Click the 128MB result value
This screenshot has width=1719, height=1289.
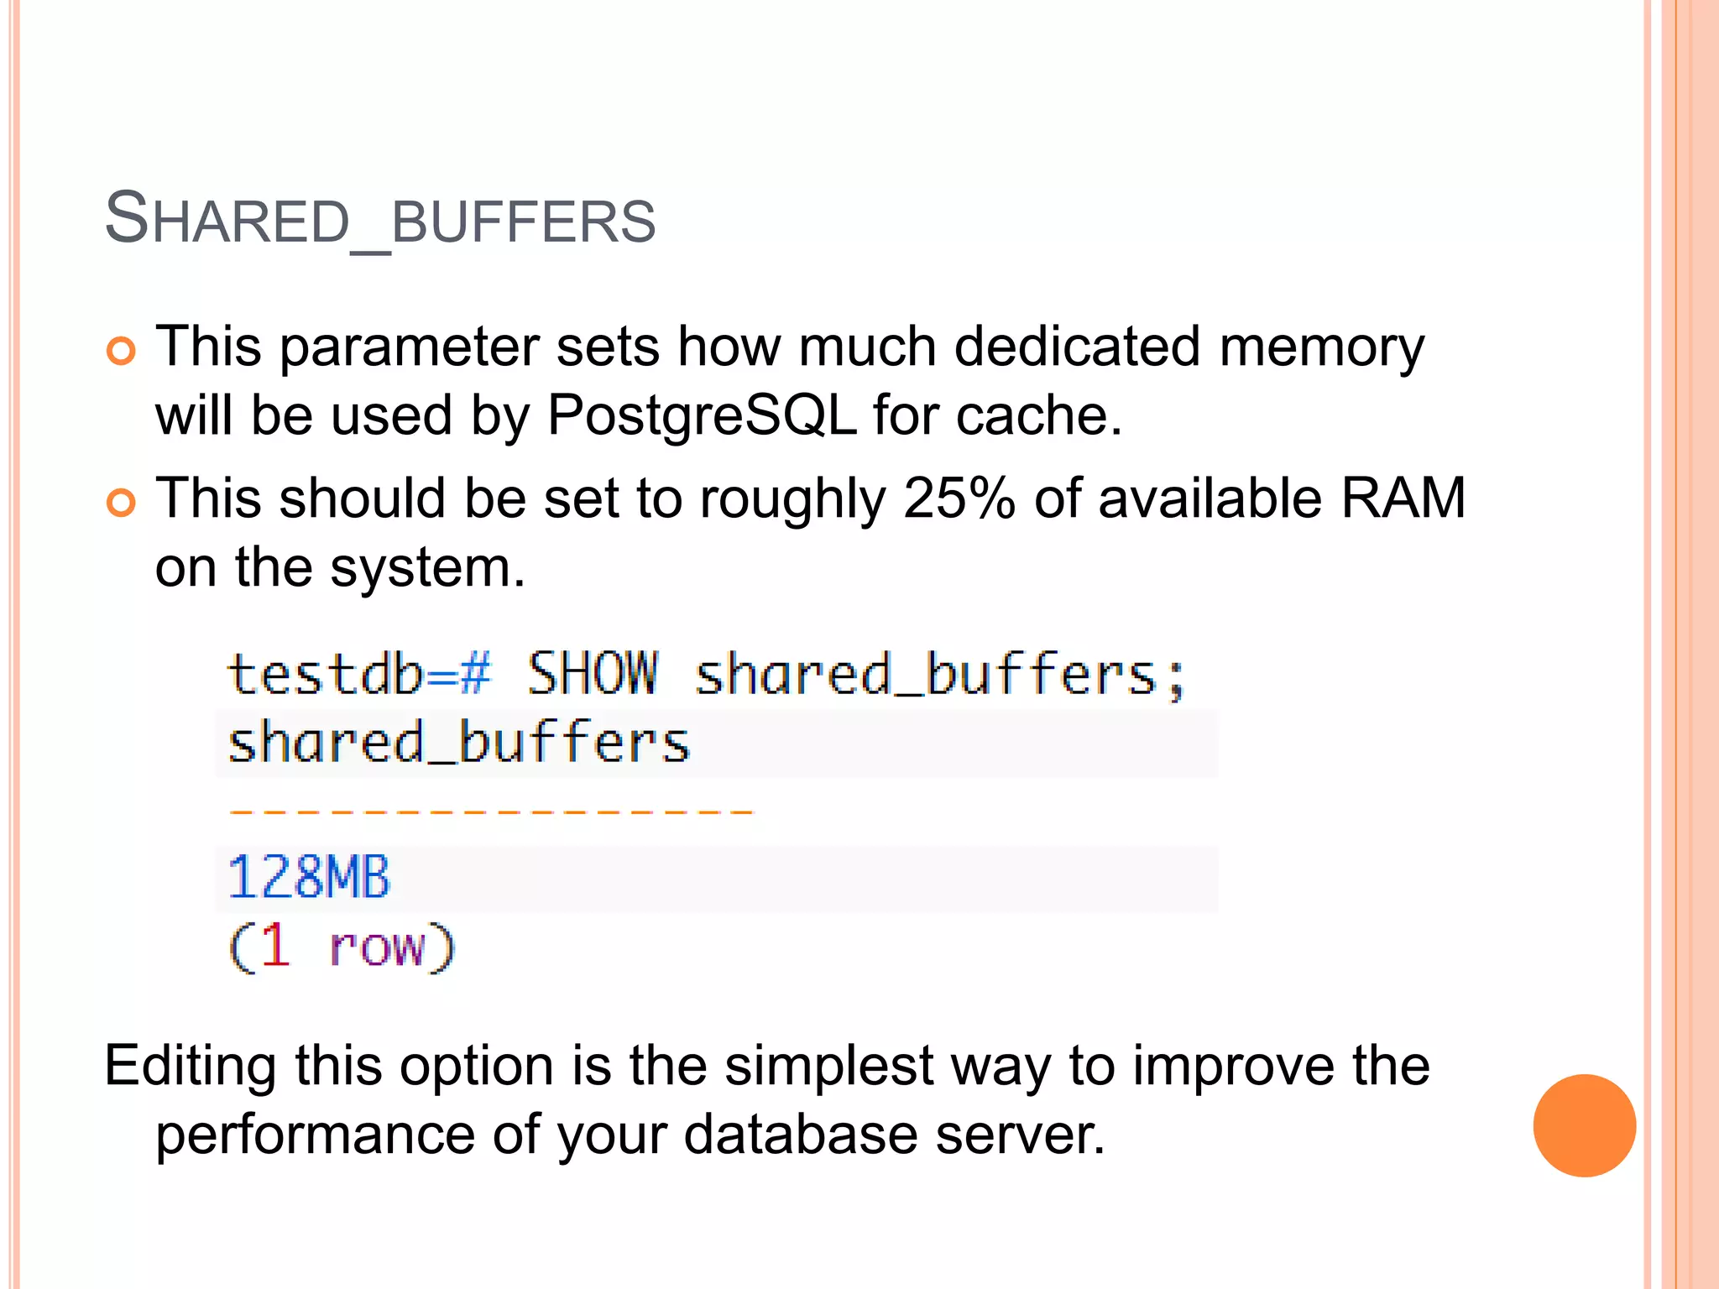tap(309, 878)
